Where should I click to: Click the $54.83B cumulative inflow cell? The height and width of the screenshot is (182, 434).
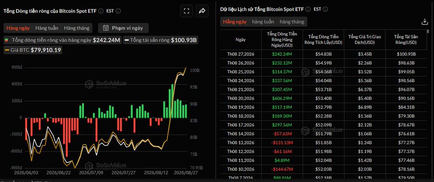coord(323,54)
